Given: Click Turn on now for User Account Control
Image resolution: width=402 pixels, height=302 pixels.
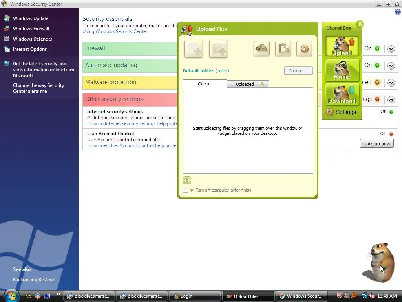Looking at the screenshot, I should [x=376, y=144].
